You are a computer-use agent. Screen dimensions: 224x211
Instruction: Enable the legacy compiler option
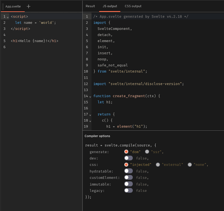tap(129, 190)
